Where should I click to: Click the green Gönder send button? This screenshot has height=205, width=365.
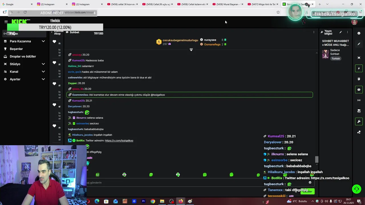coord(307,191)
